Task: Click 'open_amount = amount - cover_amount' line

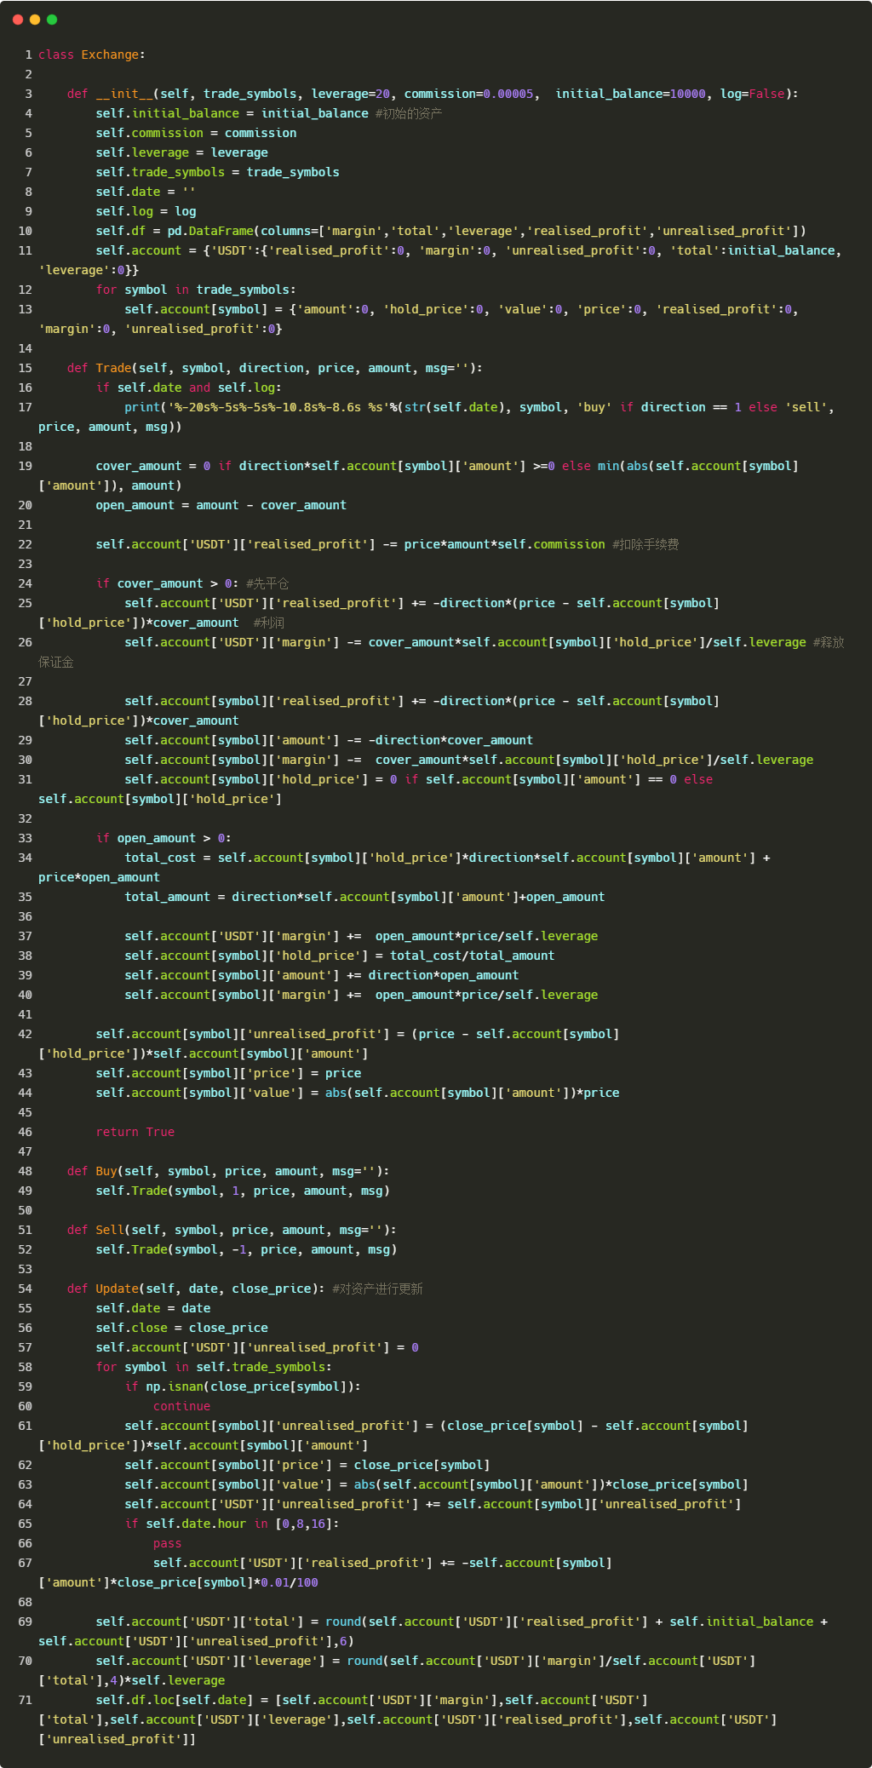Action: (221, 505)
